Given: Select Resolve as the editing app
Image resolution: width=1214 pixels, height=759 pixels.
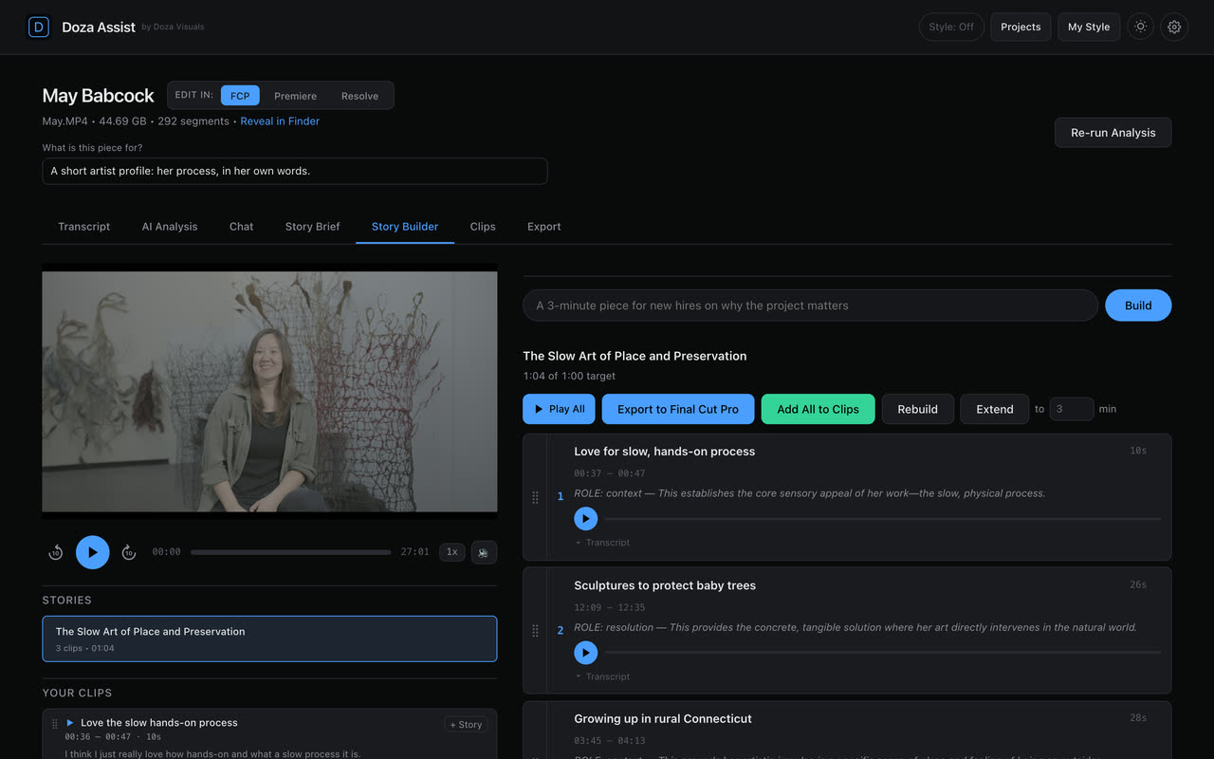Looking at the screenshot, I should 359,96.
